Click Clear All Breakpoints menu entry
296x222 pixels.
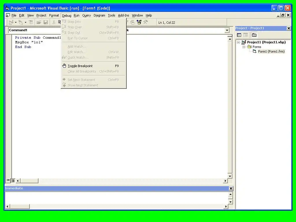coord(94,71)
